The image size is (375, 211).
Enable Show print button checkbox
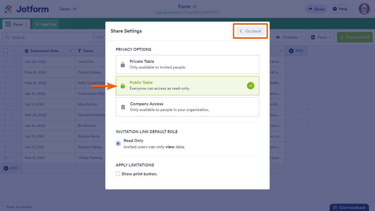[118, 174]
